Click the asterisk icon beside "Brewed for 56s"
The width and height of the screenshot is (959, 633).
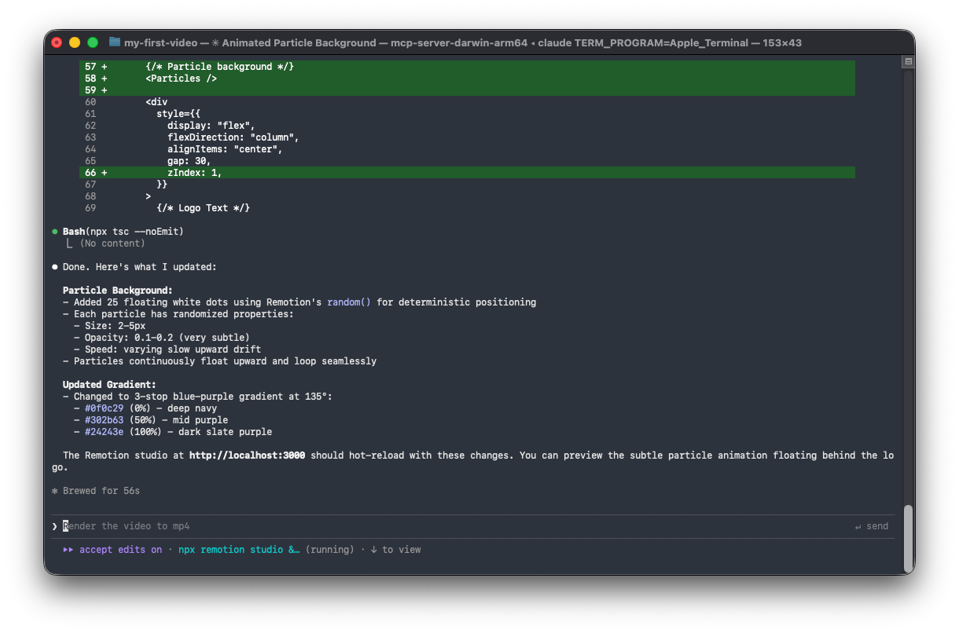pos(55,491)
